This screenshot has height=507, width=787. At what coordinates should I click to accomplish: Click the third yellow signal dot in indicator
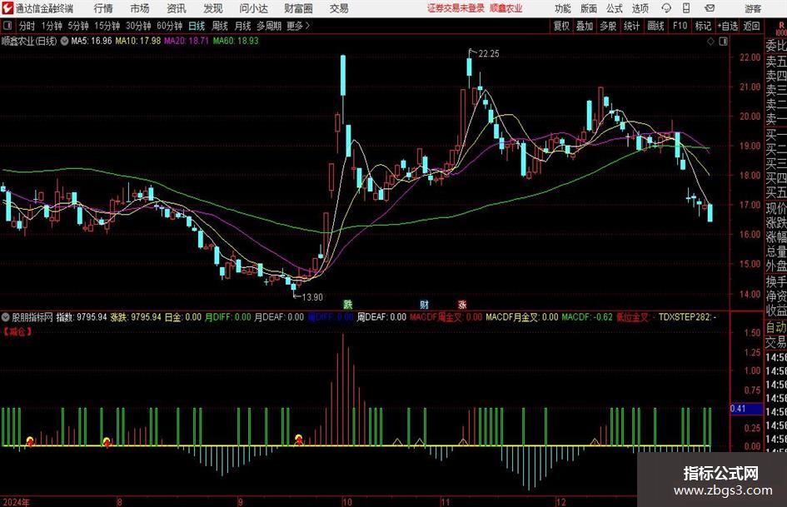[x=299, y=439]
